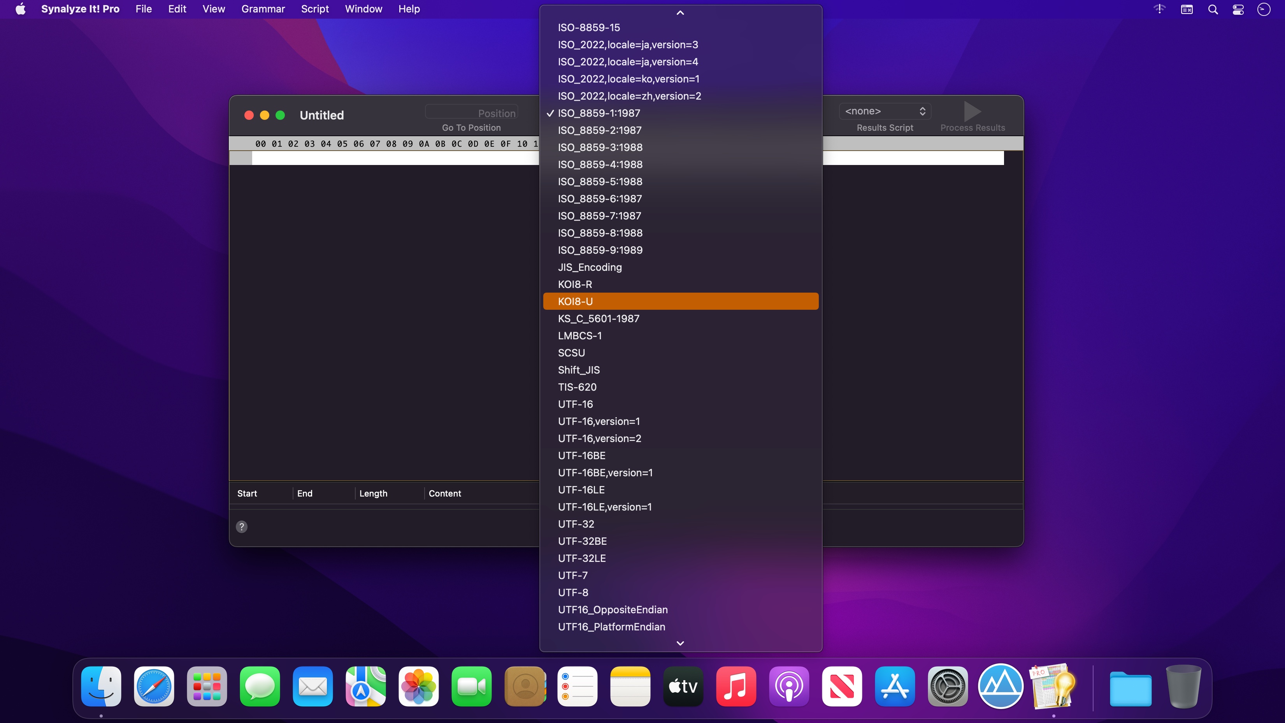Screen dimensions: 1285x723
Task: Select KOI8-R encoding
Action: [680, 284]
